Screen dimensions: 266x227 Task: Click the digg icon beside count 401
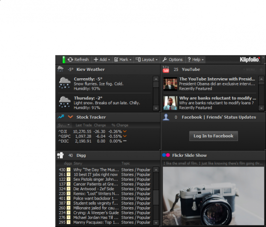[69, 198]
